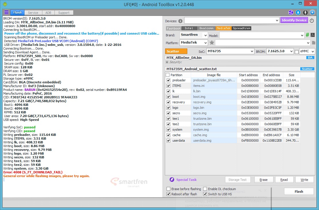Open the Brand dropdown showing Smartfren
Image resolution: width=319 pixels, height=210 pixels.
point(193,35)
